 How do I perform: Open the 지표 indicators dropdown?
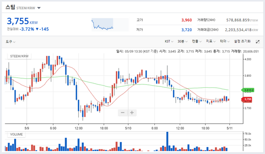pyautogui.click(x=211, y=41)
